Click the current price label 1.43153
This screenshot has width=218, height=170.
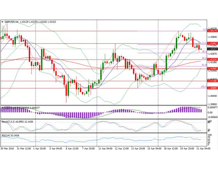(x=212, y=49)
